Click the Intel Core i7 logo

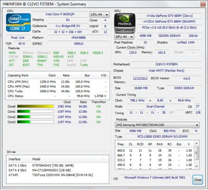18,23
